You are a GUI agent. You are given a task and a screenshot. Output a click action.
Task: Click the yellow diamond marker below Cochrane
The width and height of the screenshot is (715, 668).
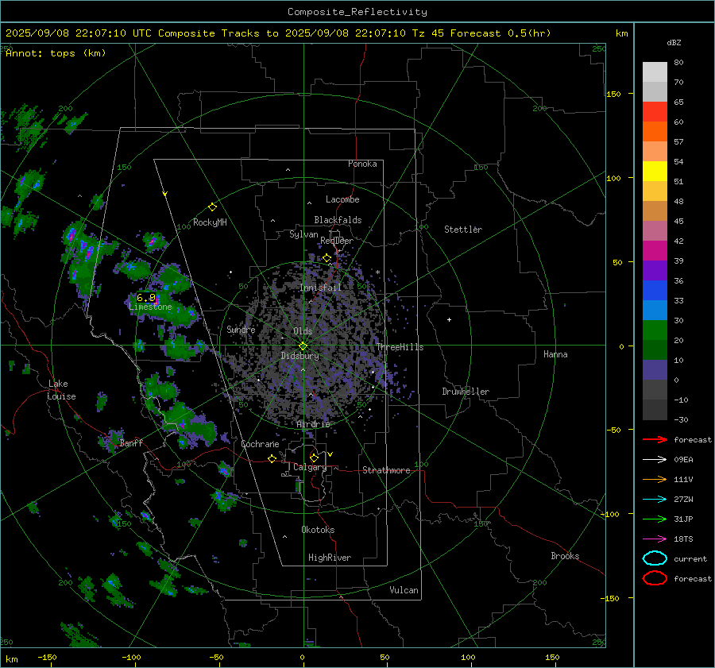(x=272, y=458)
